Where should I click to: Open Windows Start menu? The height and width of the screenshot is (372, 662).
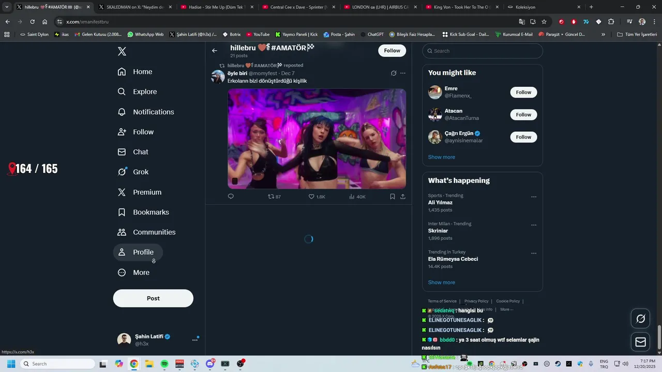11,364
